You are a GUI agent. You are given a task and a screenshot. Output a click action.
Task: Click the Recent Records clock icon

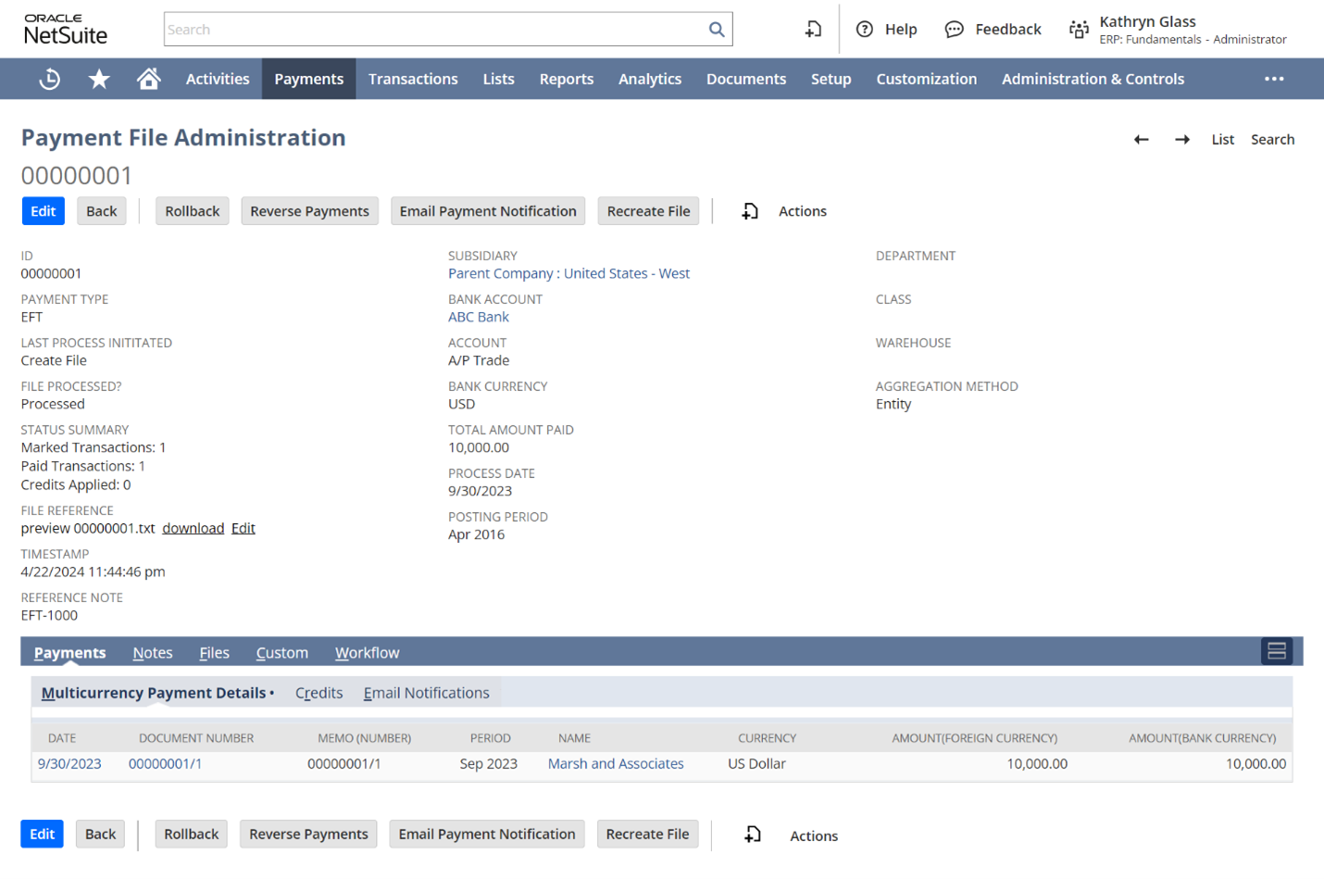click(48, 79)
